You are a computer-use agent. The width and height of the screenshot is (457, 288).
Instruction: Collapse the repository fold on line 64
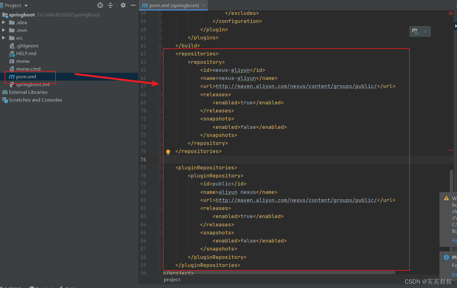(x=160, y=62)
